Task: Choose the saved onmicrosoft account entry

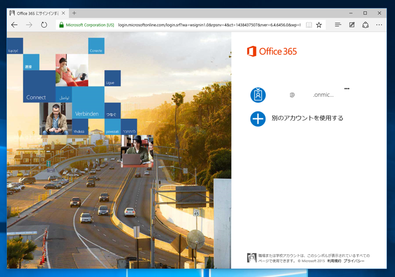Action: [x=300, y=95]
